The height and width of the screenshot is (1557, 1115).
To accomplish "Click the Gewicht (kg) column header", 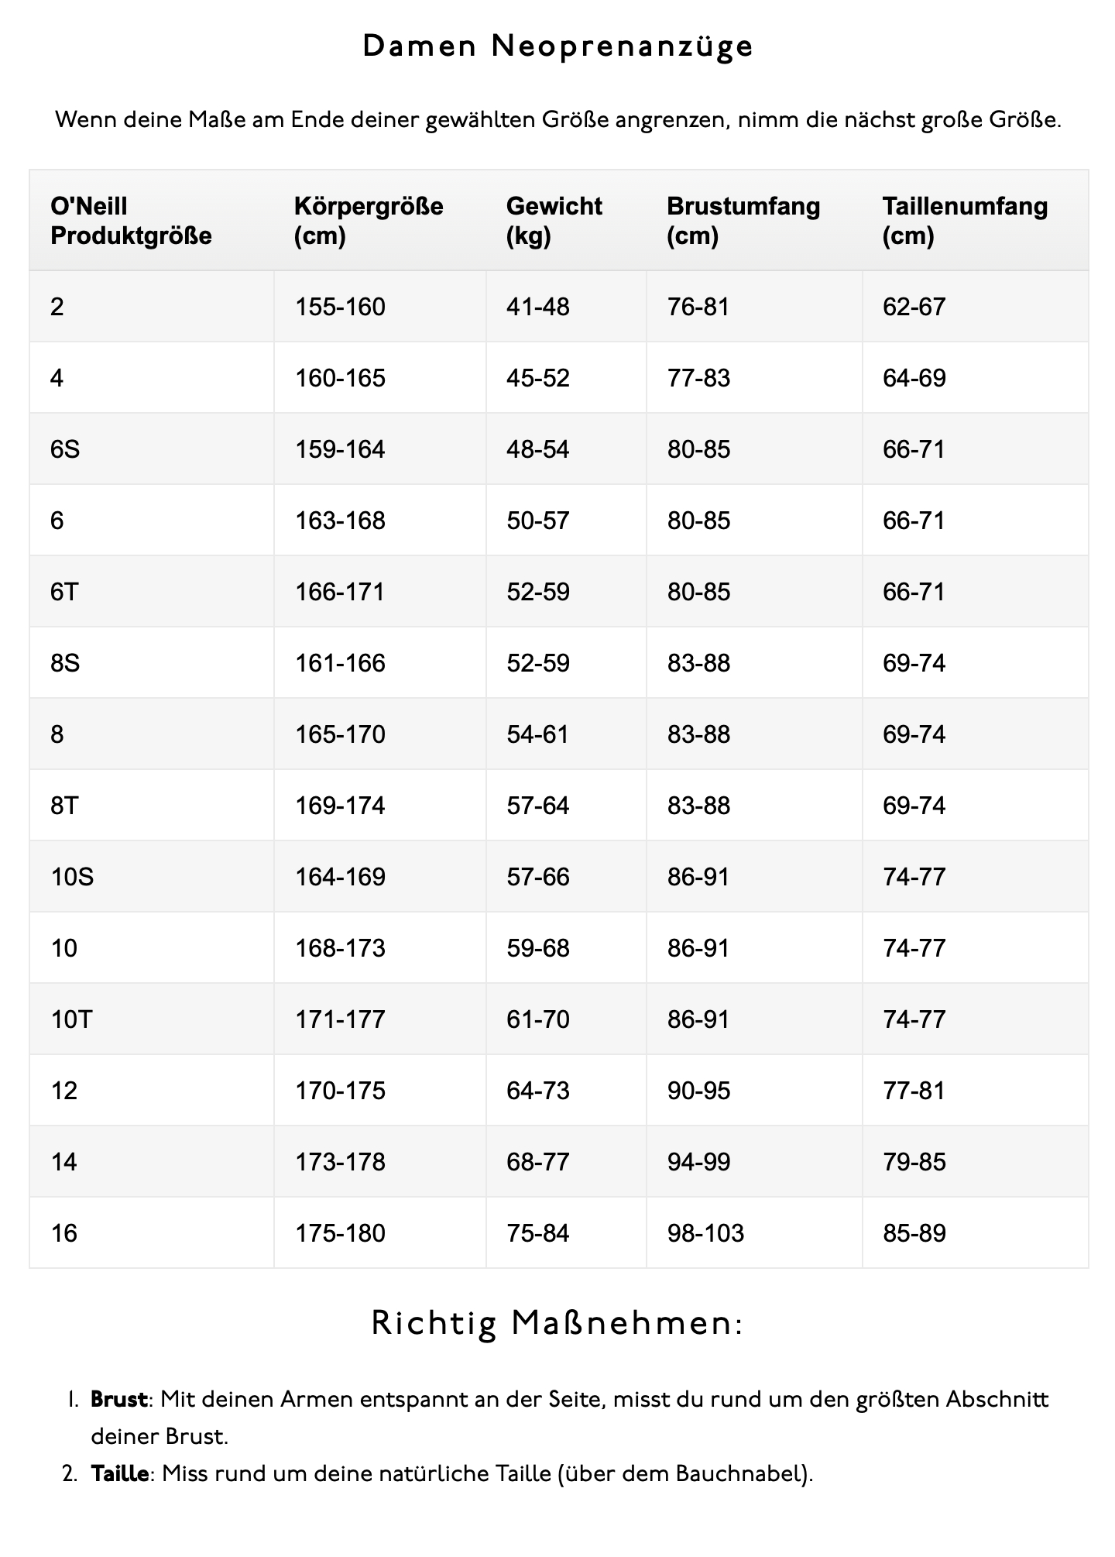I will coord(554,221).
